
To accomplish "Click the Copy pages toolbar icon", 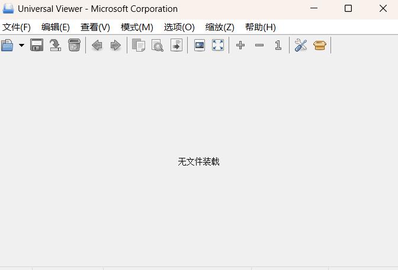I will point(139,45).
